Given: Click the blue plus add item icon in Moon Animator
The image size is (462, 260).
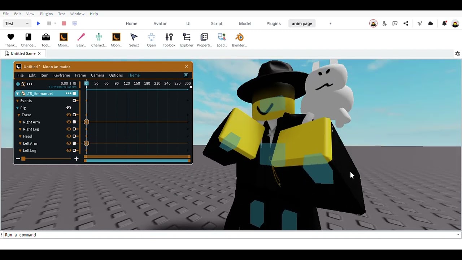Looking at the screenshot, I should click(x=18, y=84).
